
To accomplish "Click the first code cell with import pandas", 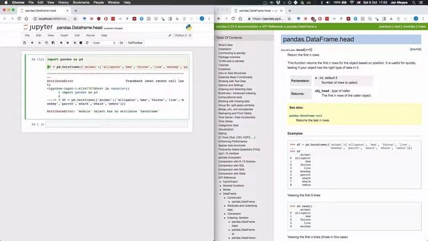I will (x=118, y=63).
